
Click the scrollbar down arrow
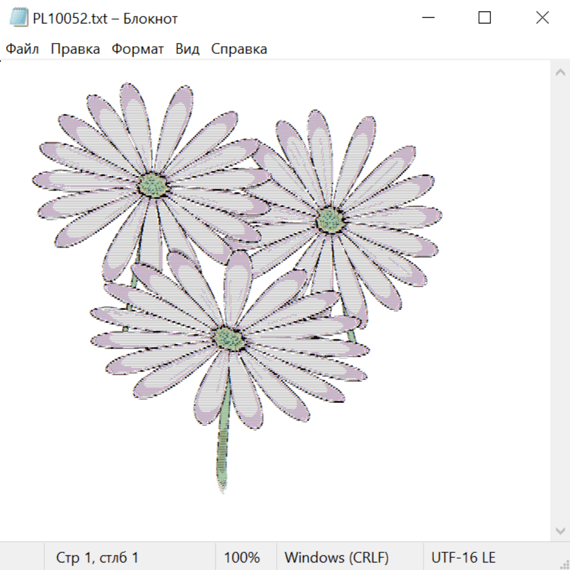coord(560,530)
